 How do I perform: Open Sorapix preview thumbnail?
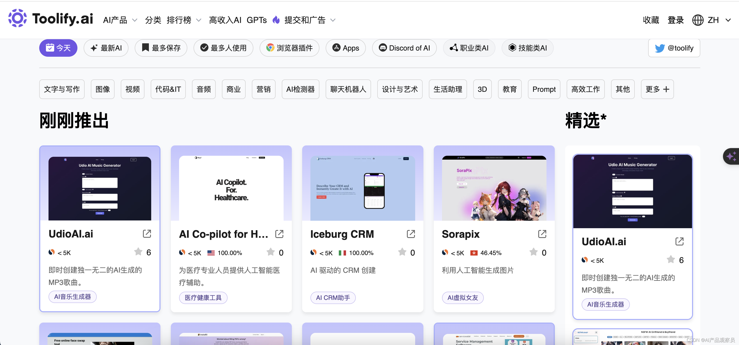(494, 188)
